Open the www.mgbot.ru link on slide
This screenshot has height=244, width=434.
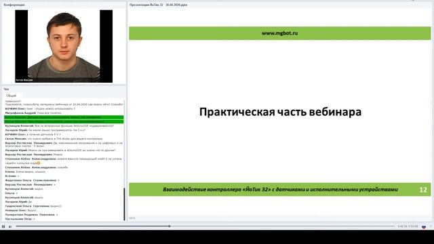pos(280,33)
